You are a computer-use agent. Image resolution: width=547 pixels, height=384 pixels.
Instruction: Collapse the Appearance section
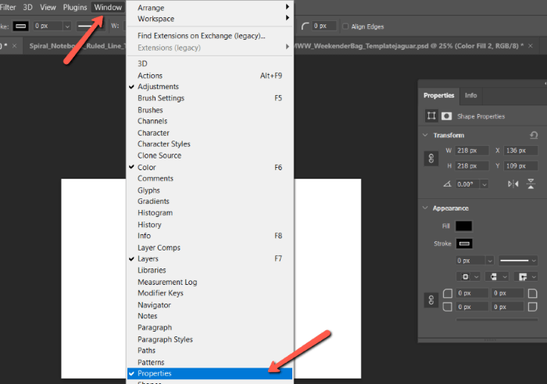tap(426, 208)
